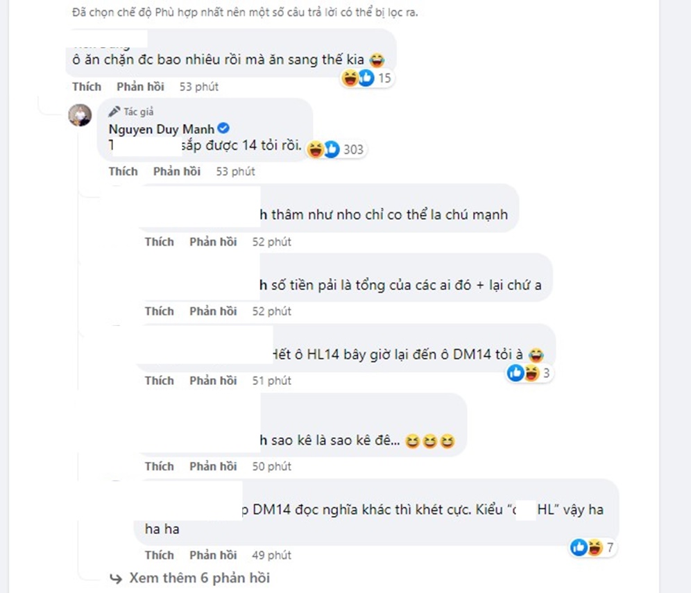Viewport: 691px width, 593px height.
Task: Click Phản hồi on the 51 phút comment
Action: click(x=213, y=381)
